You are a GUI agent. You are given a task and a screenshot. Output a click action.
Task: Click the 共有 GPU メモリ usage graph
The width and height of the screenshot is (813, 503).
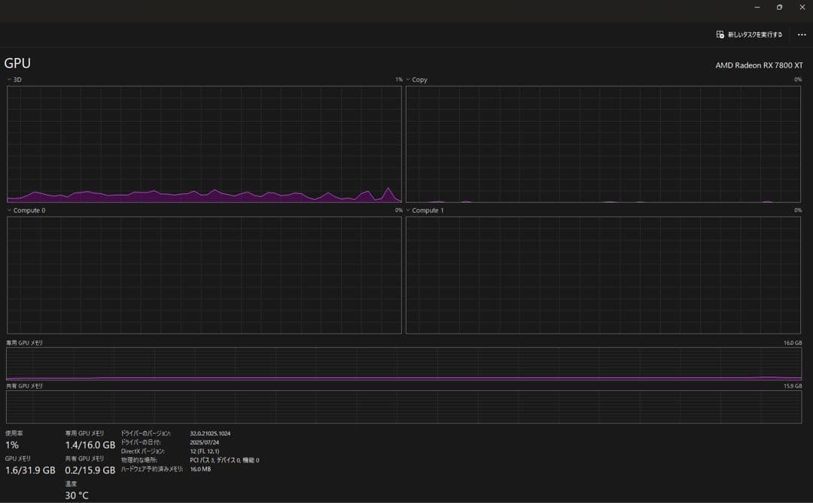click(403, 407)
